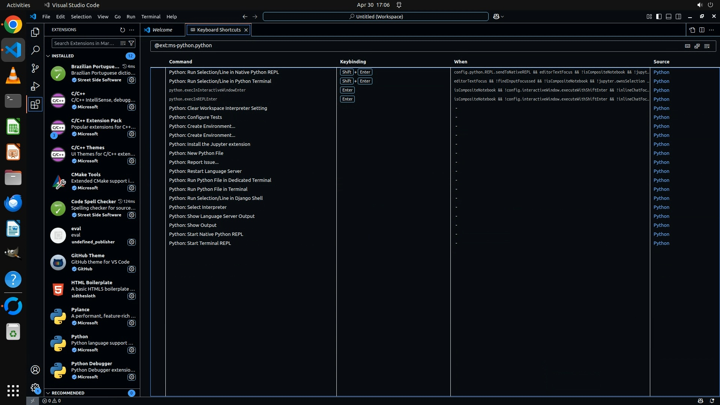Toggle Secondary Side Bar visibility

click(678, 16)
